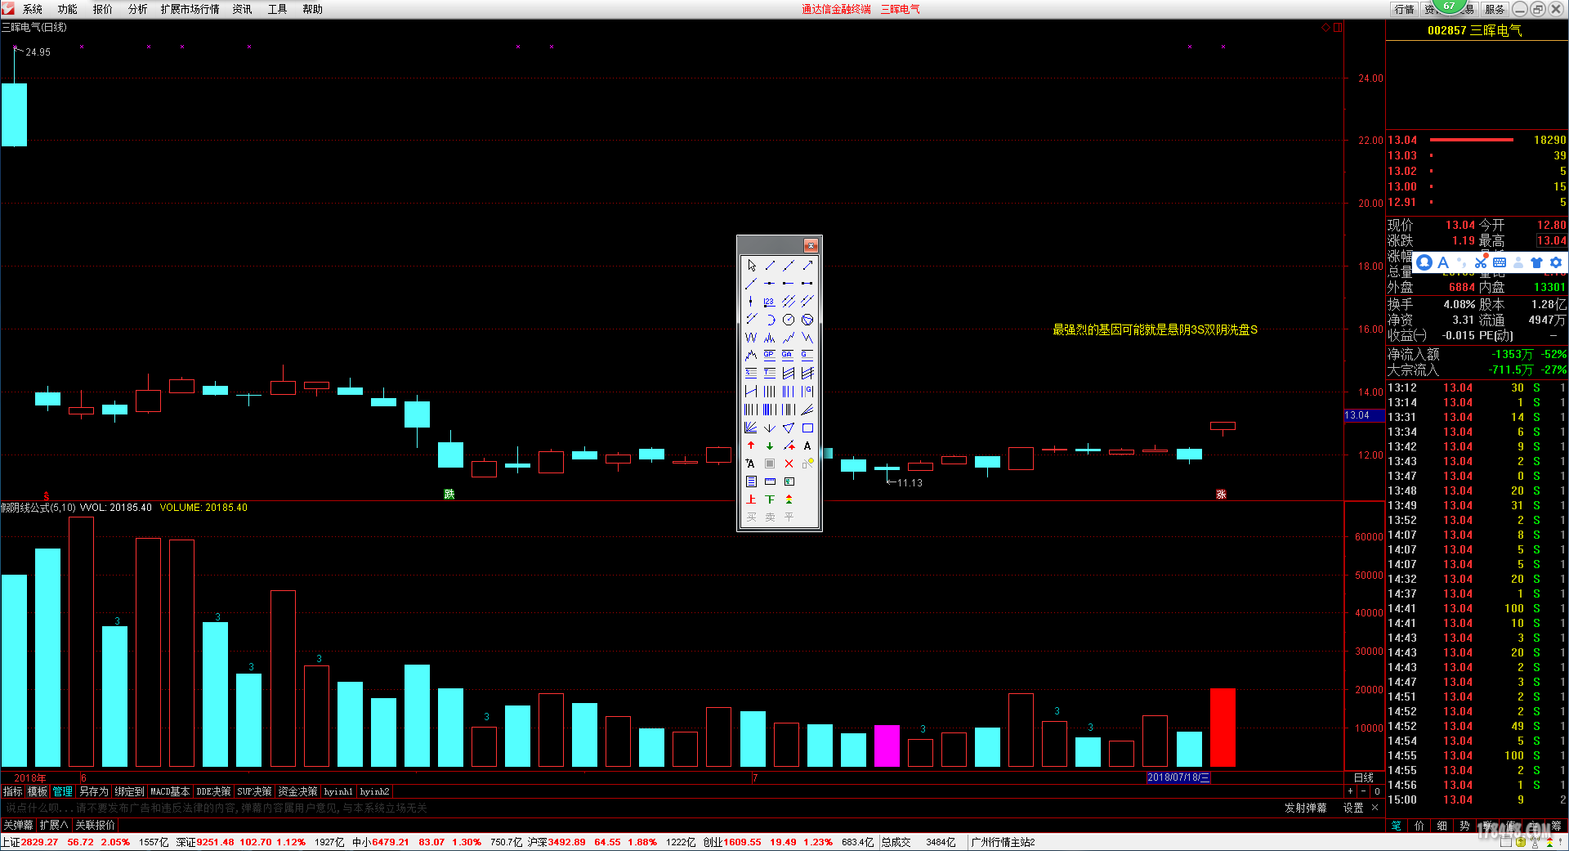Select the equal-period vertical lines tool
Image resolution: width=1569 pixels, height=851 pixels.
tap(770, 392)
